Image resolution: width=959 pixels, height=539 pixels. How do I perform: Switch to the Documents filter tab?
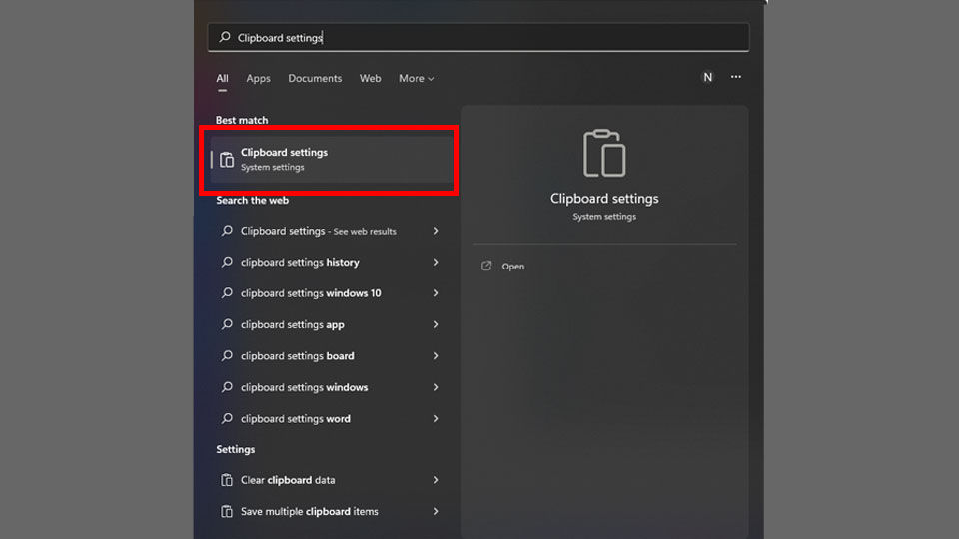(315, 78)
